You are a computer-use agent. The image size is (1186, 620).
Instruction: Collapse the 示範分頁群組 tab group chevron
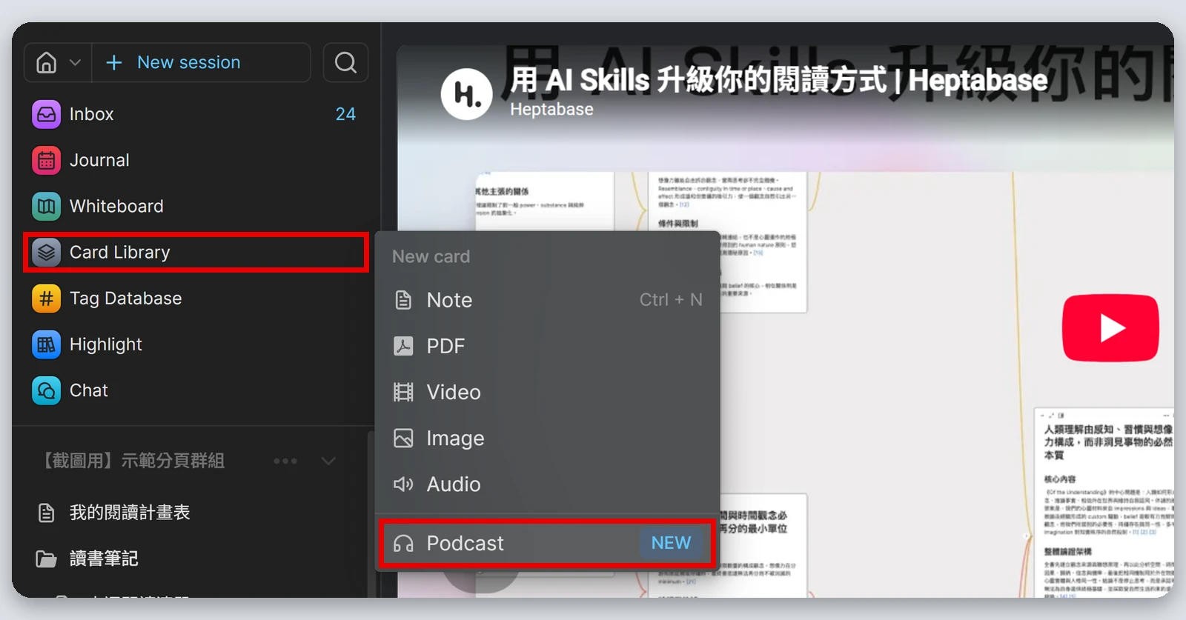click(x=328, y=461)
